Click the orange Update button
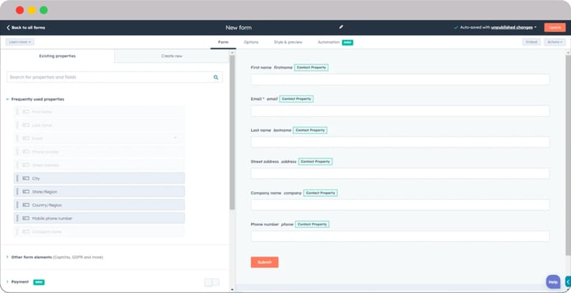The width and height of the screenshot is (571, 293). click(x=554, y=28)
